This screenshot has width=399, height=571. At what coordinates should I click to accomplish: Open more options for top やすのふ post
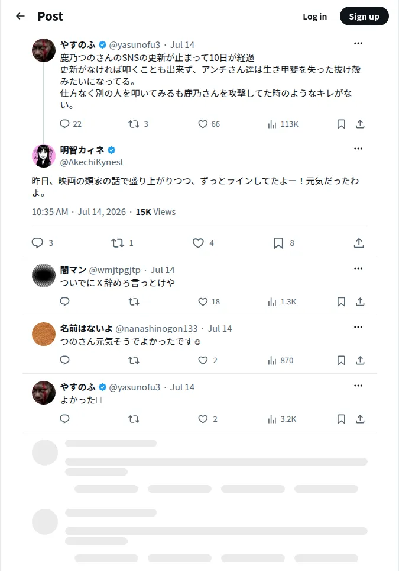(x=358, y=43)
